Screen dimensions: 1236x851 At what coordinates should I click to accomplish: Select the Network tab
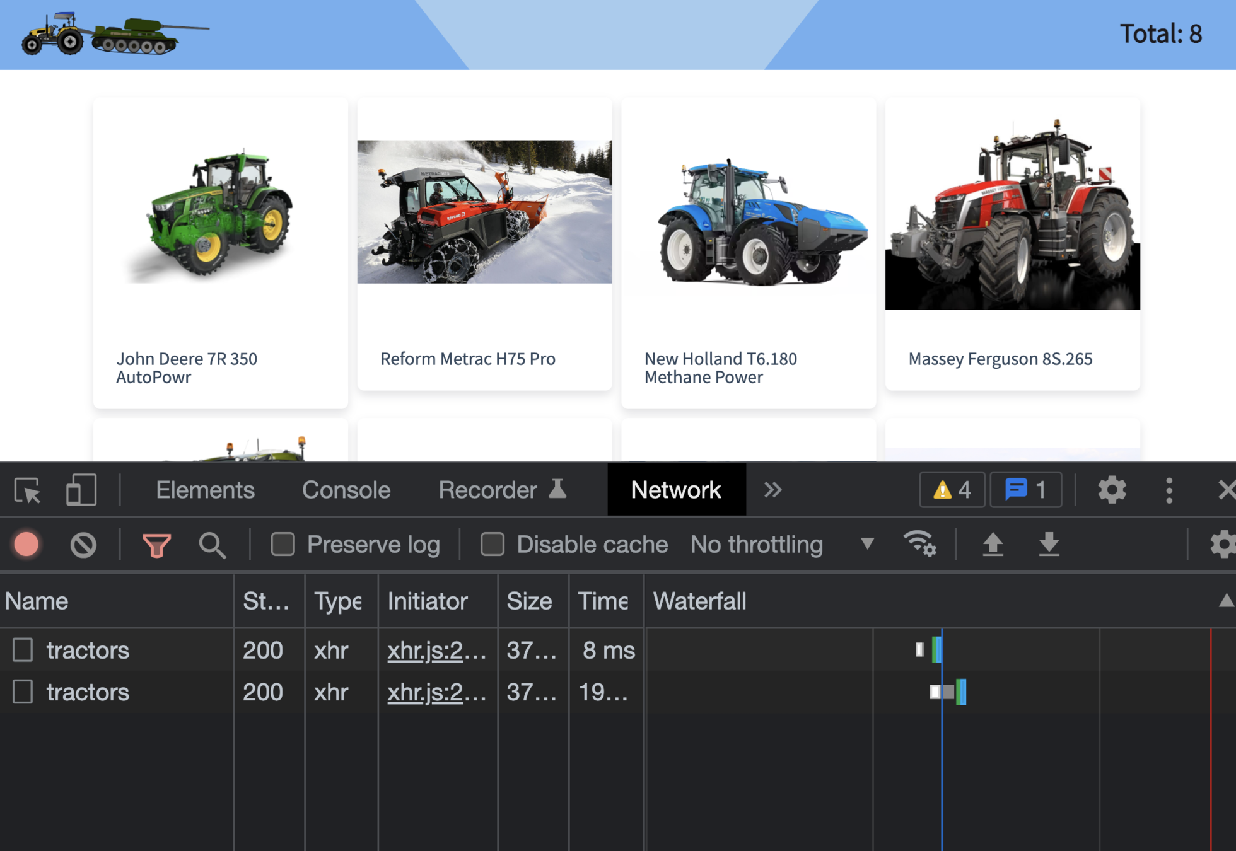(676, 490)
